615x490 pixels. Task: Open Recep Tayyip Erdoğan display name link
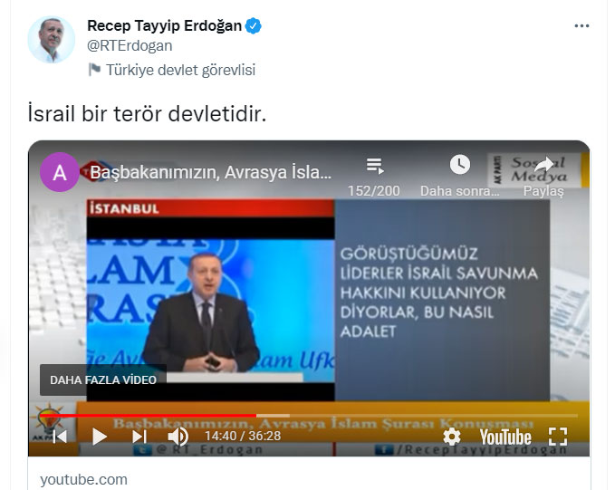[164, 26]
